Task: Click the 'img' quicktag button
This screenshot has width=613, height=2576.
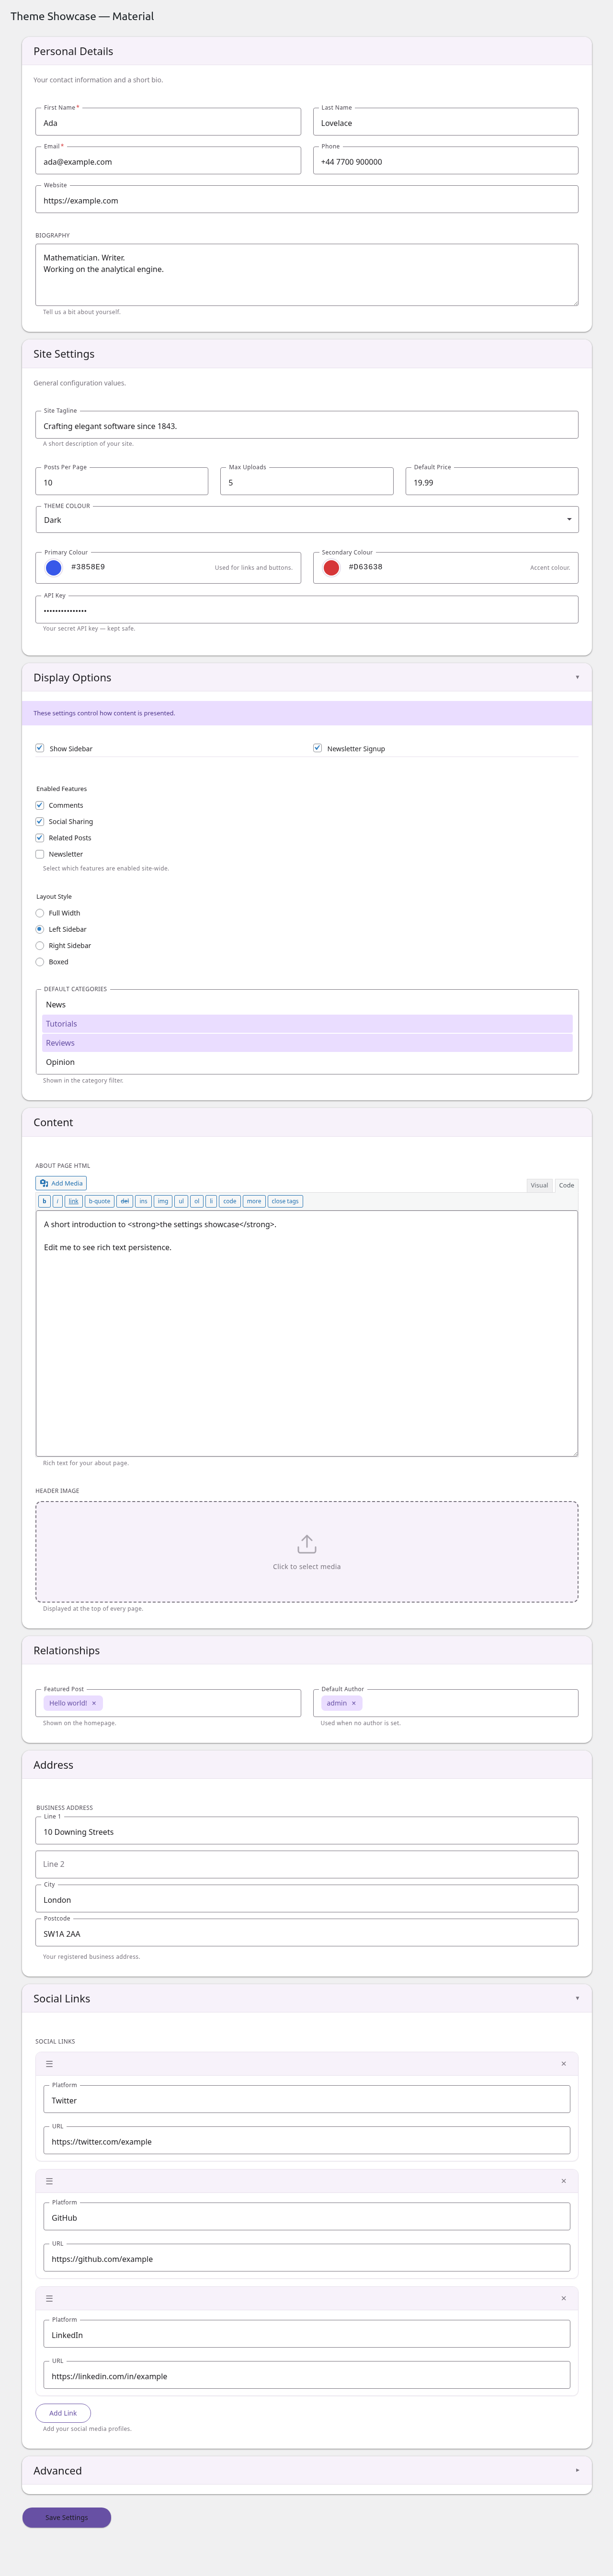Action: [x=163, y=1201]
